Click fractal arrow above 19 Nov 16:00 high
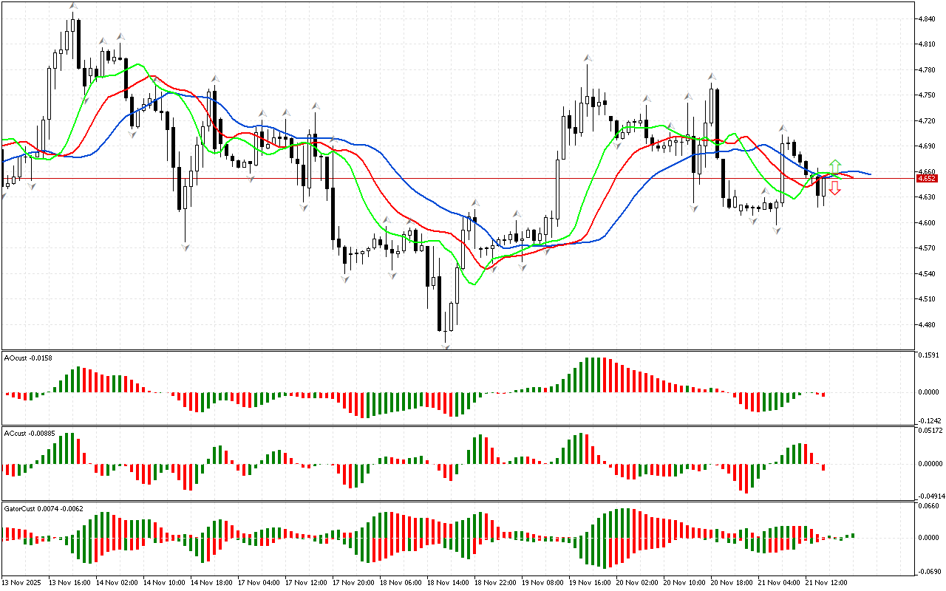This screenshot has width=946, height=591. tap(588, 58)
